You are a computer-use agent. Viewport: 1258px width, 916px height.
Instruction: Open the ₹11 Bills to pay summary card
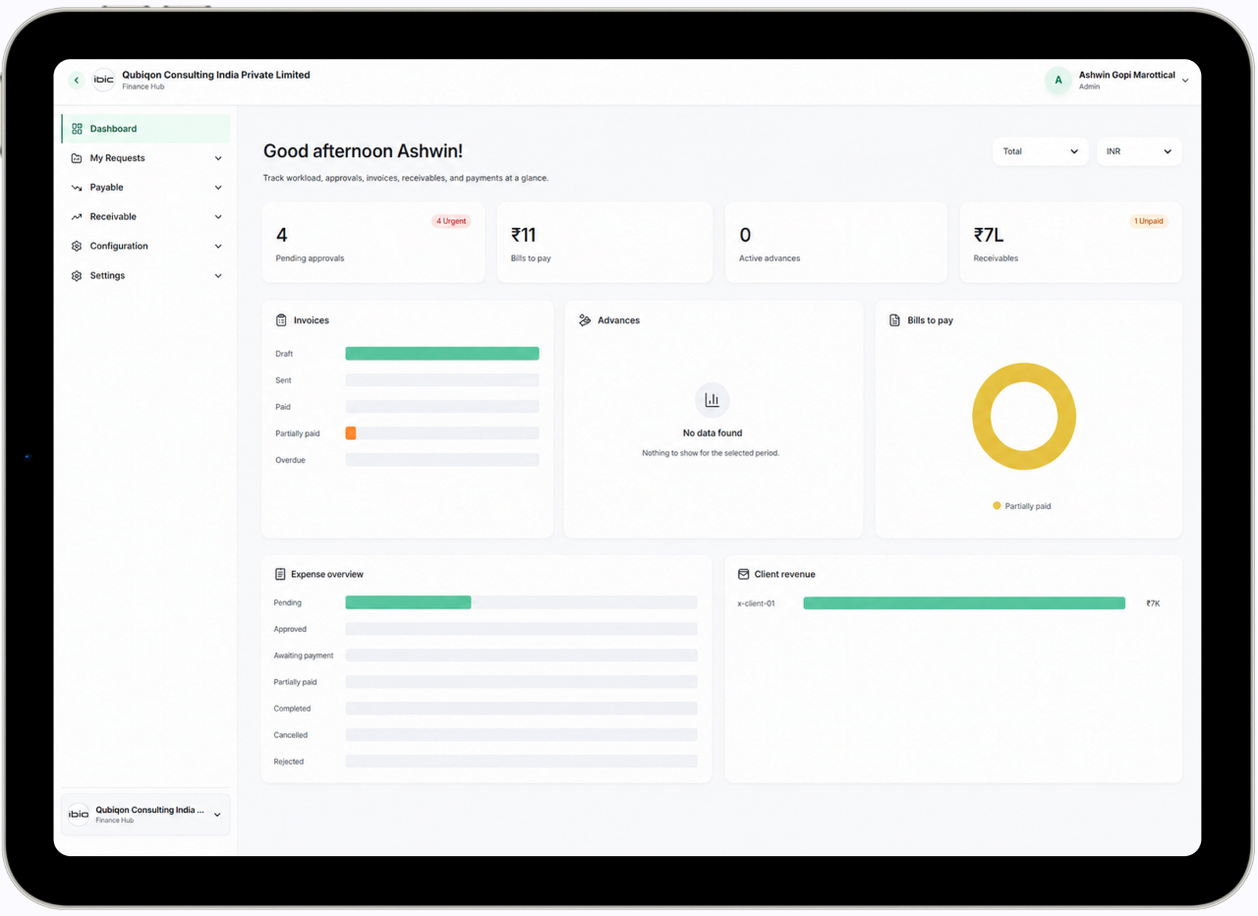[x=604, y=243]
